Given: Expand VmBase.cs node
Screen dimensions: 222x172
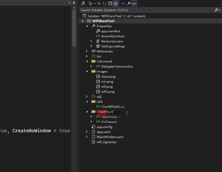Looking at the screenshot, I should (x=91, y=122).
